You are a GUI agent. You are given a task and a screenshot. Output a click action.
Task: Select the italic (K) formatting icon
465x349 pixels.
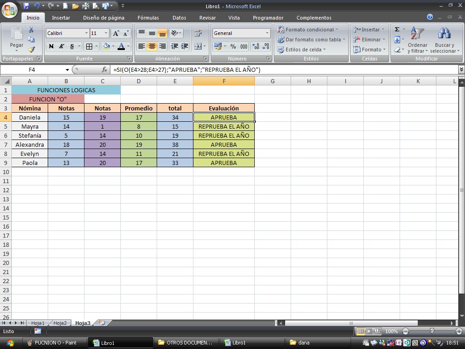pyautogui.click(x=61, y=46)
